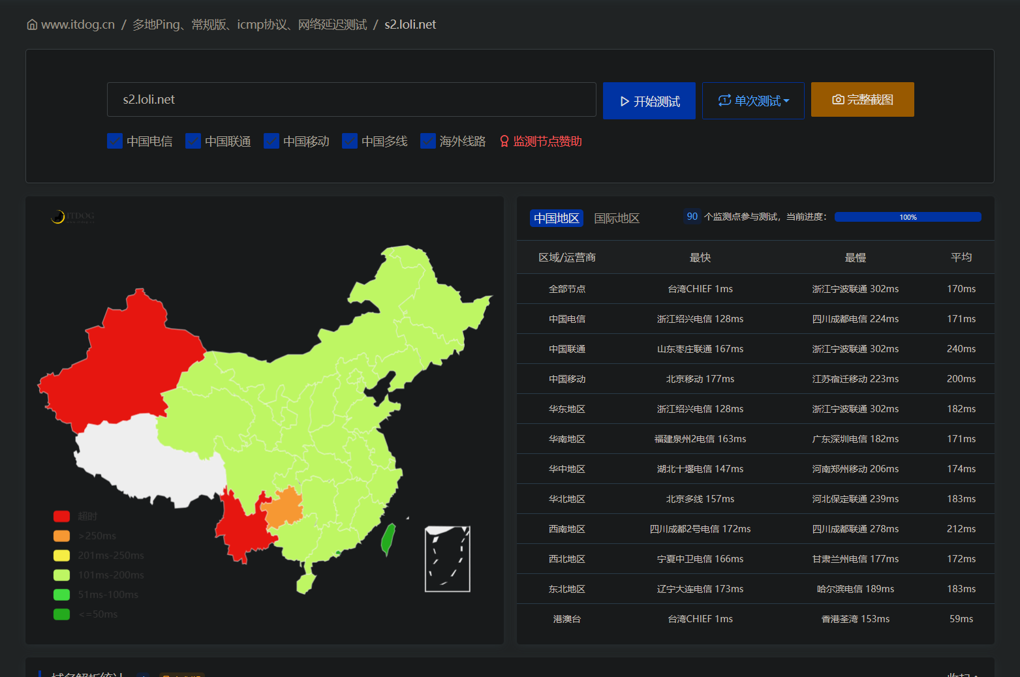The image size is (1020, 677).
Task: Click the 90 monitoring nodes count badge
Action: coord(692,217)
